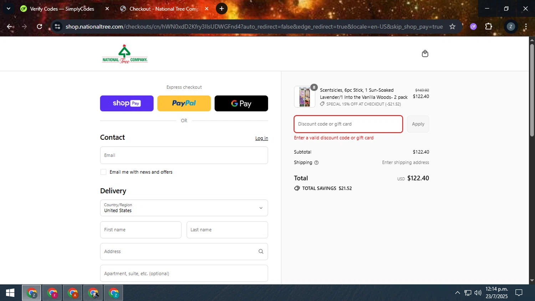
Task: Click the scrollbar down arrow
Action: click(532, 280)
